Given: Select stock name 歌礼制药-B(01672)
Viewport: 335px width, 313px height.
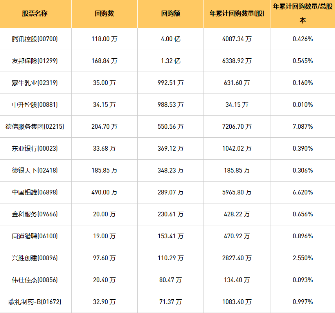Looking at the screenshot, I should point(35,302).
